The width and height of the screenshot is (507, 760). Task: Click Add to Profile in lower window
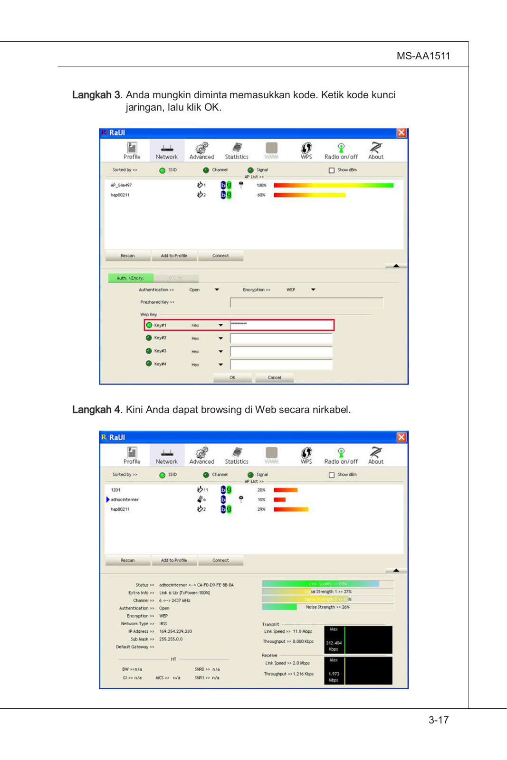click(x=174, y=561)
